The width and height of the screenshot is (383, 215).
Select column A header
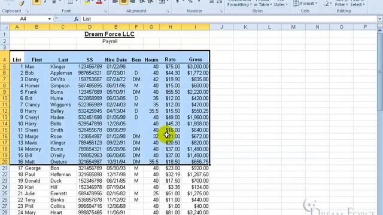(17, 27)
